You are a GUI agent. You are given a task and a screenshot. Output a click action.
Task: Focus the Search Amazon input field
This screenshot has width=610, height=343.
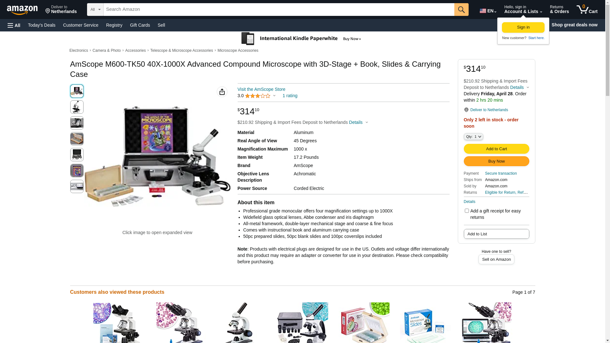[279, 10]
